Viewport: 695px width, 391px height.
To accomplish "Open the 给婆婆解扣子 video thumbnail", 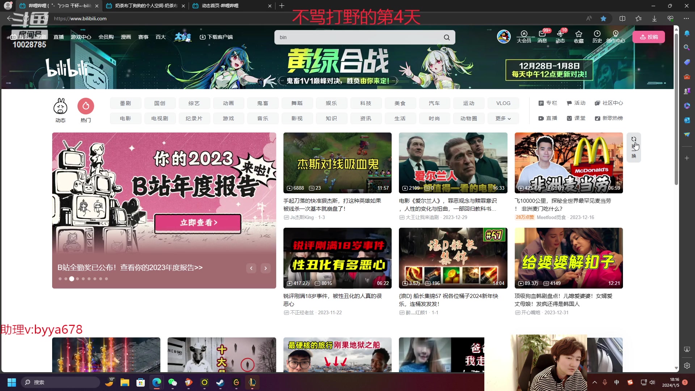I will click(x=569, y=258).
